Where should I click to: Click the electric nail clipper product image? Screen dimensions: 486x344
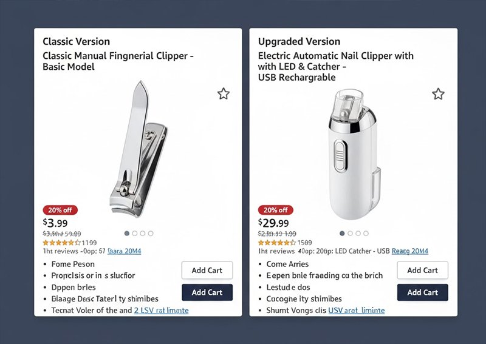pyautogui.click(x=355, y=152)
